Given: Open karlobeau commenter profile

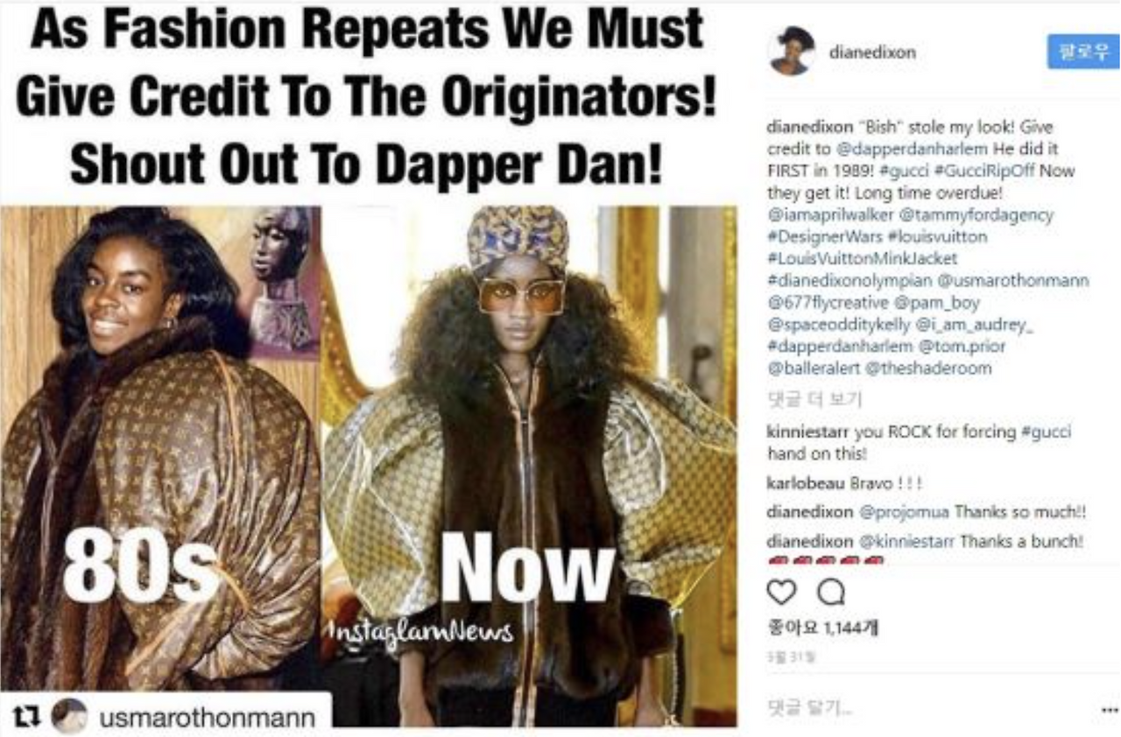Looking at the screenshot, I should (807, 483).
